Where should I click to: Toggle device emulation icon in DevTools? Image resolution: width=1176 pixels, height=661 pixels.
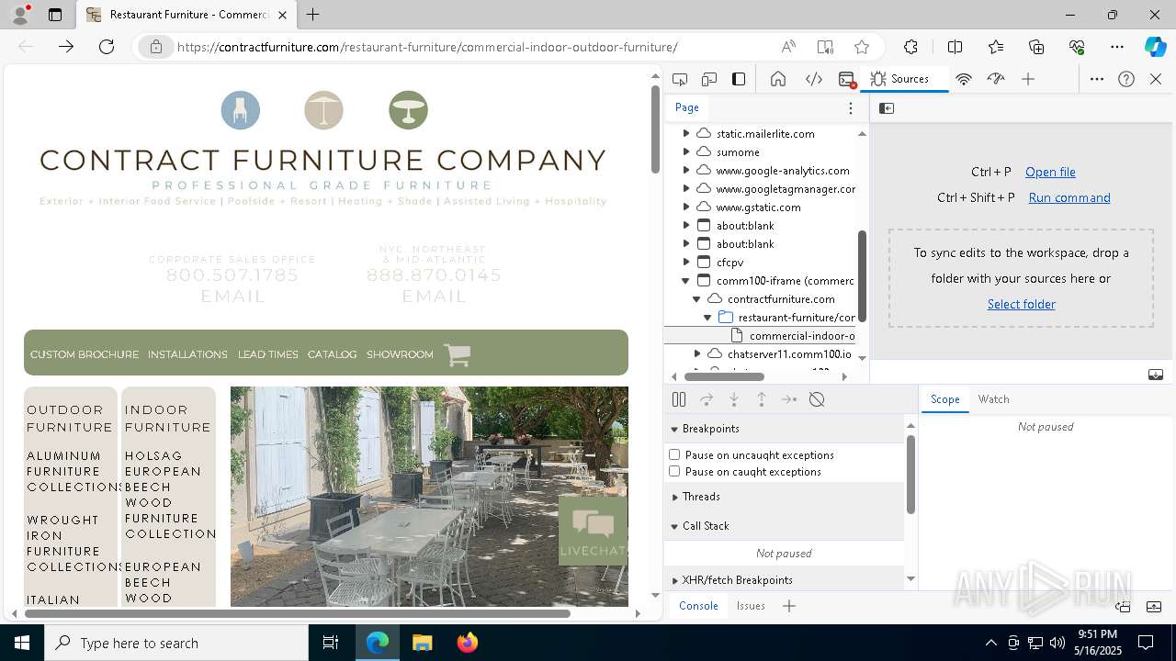pos(709,79)
